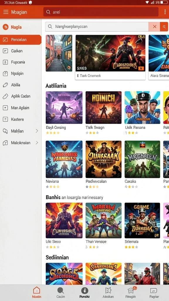Open the Atlookan bottom bar icon

click(x=108, y=292)
